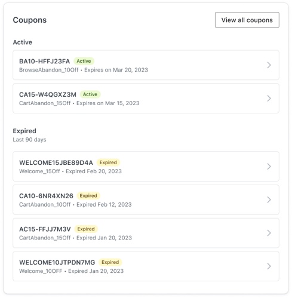Image resolution: width=292 pixels, height=298 pixels.
Task: Open the View all coupons button
Action: tap(247, 20)
